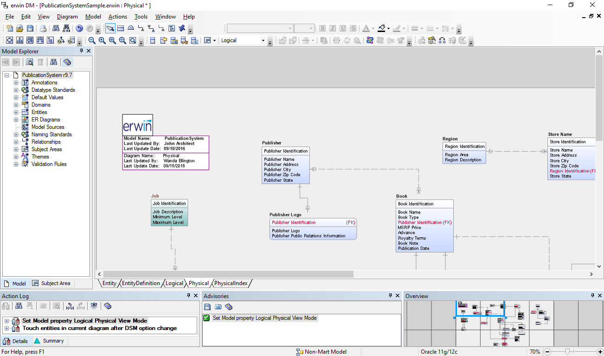The height and width of the screenshot is (356, 604).
Task: Click the Save model icon
Action: pyautogui.click(x=30, y=28)
